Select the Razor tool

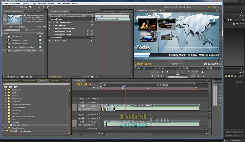30,7
